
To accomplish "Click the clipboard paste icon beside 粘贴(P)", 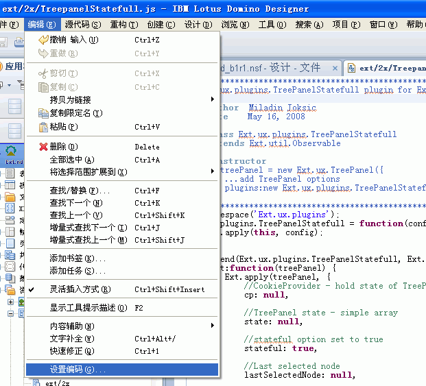I will point(43,127).
